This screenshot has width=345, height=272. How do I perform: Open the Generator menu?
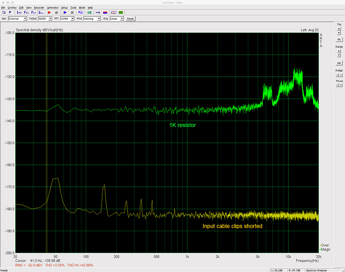click(x=53, y=8)
